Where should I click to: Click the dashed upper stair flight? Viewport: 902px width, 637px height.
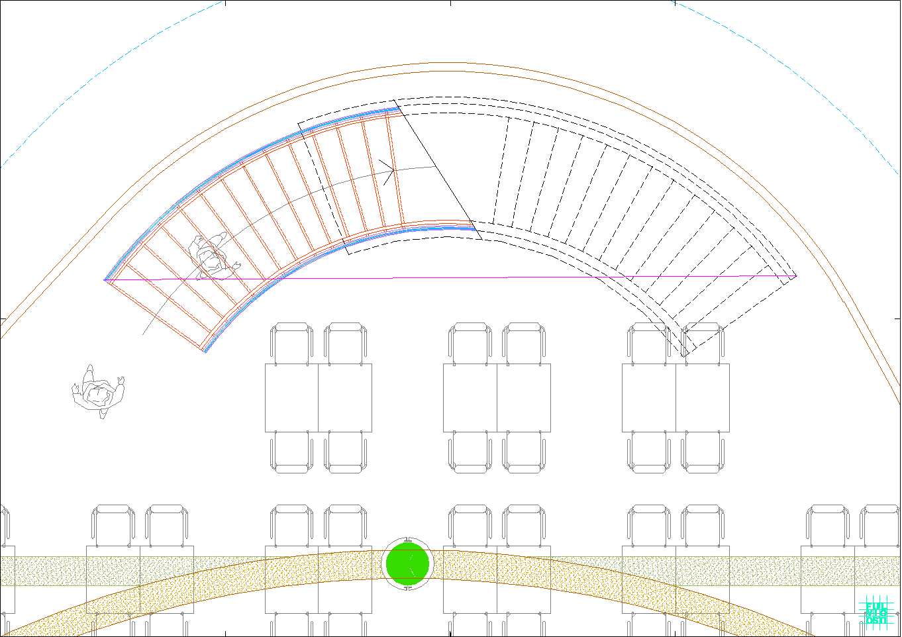click(596, 172)
